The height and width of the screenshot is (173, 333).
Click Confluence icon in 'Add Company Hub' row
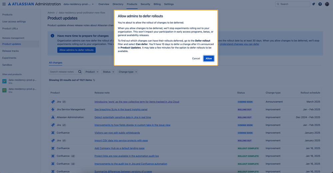(53, 148)
